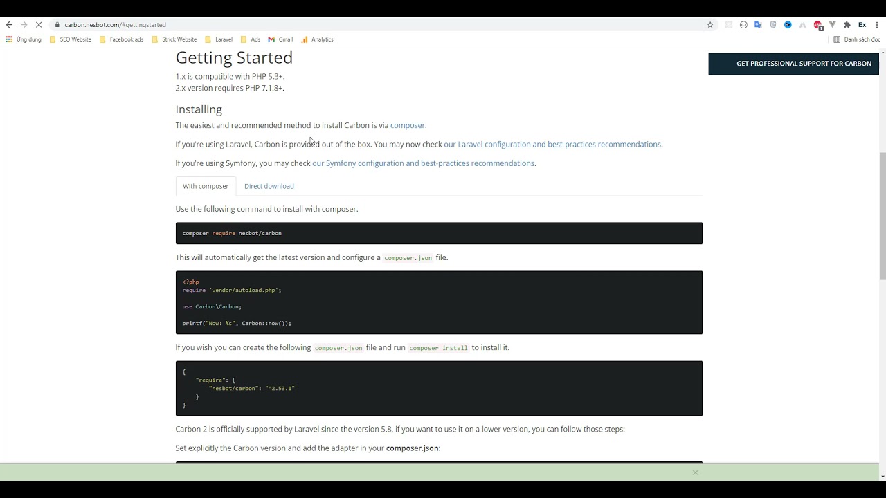Switch to the Direct download tab
The image size is (886, 498).
[269, 186]
